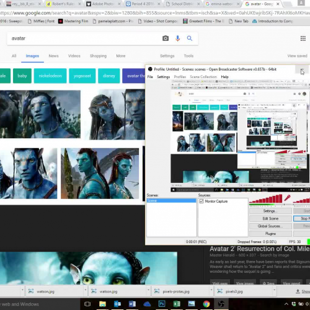The image size is (310, 310).
Task: Open Outlook from the taskbar
Action: click(117, 304)
